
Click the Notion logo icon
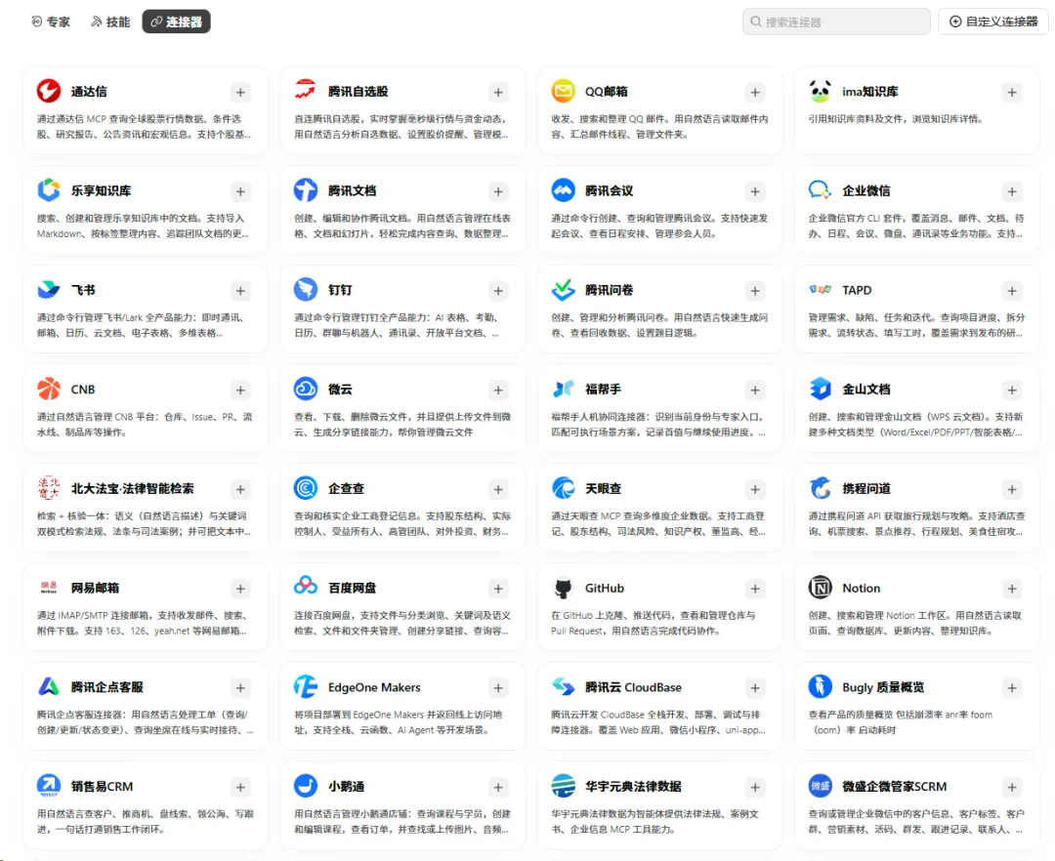[x=821, y=588]
